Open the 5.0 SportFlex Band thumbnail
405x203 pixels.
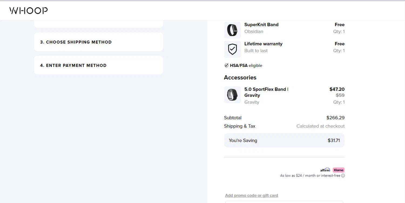point(232,95)
